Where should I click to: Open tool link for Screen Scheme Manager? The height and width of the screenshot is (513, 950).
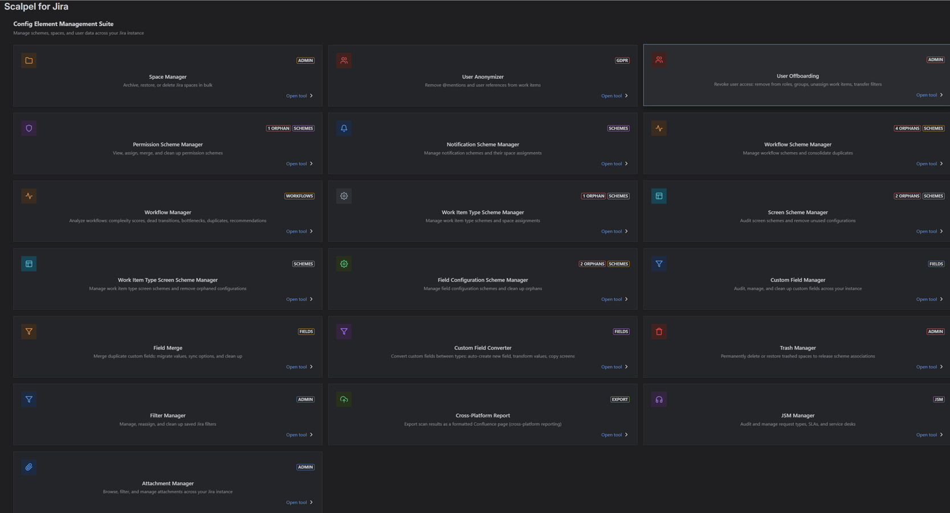(930, 231)
